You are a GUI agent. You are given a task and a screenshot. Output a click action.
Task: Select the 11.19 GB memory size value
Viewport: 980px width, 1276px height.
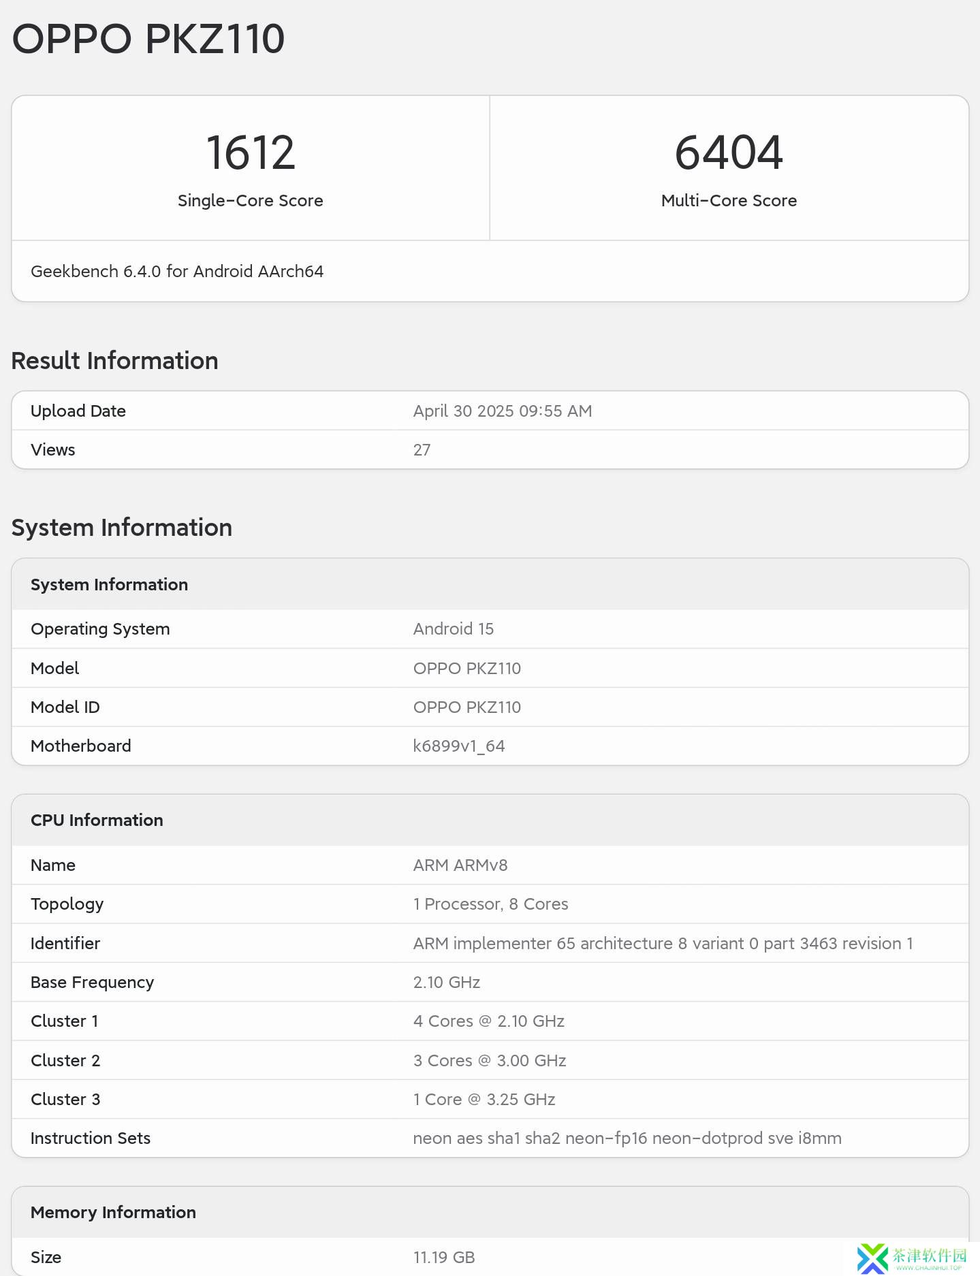444,1258
